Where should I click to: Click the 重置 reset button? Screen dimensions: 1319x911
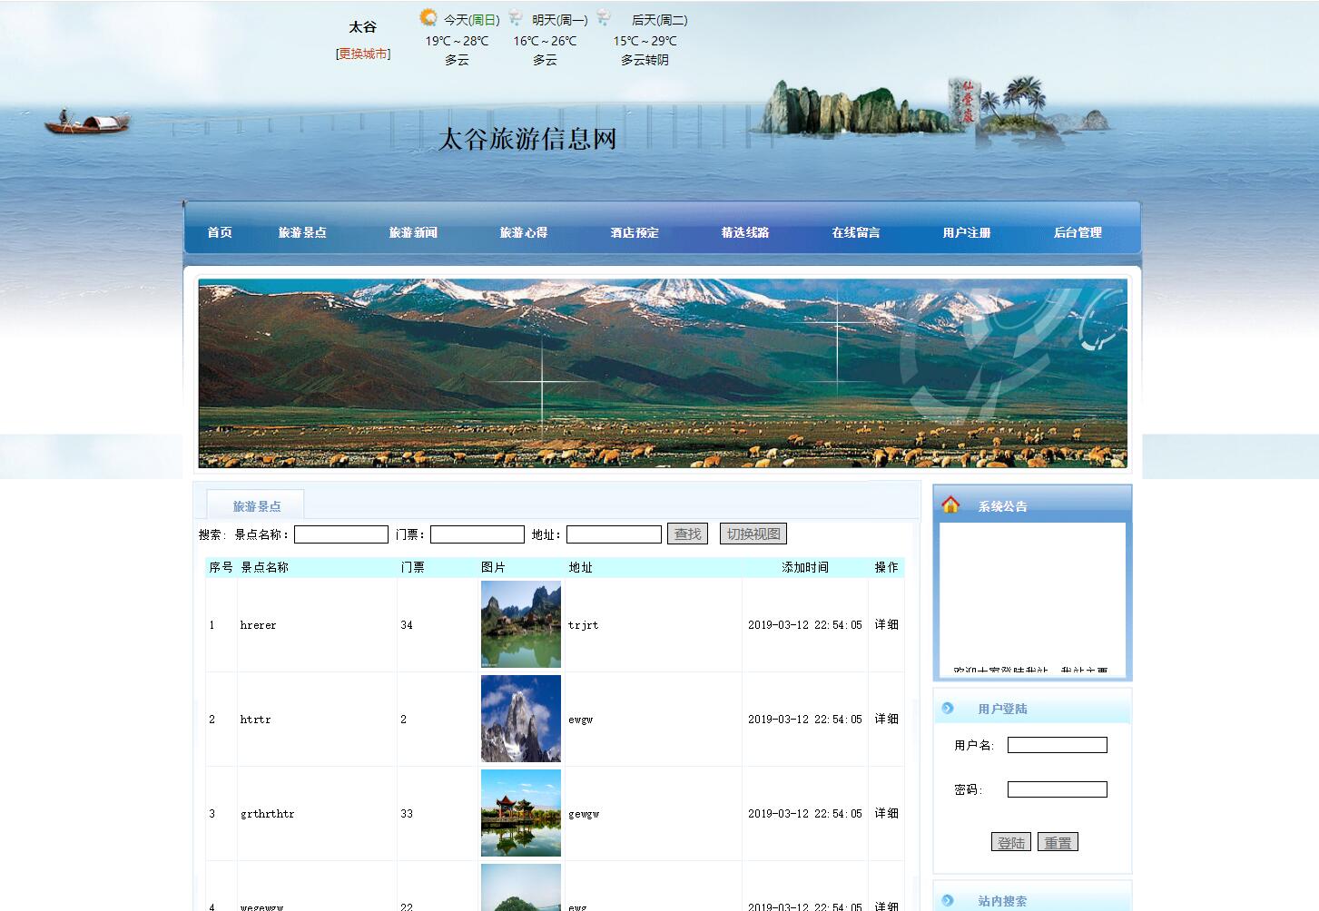(x=1058, y=841)
